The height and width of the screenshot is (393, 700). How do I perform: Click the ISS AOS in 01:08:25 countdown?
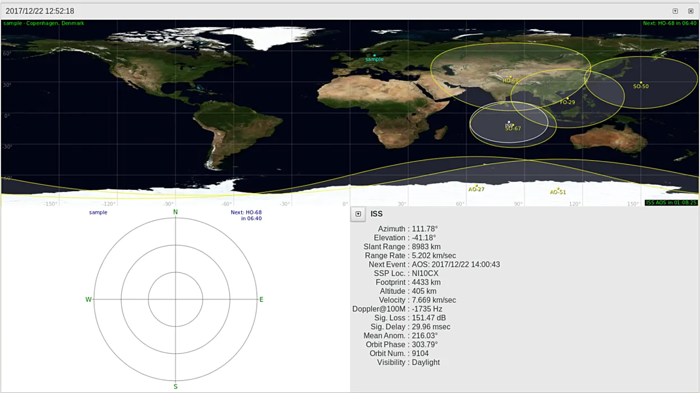pos(671,202)
